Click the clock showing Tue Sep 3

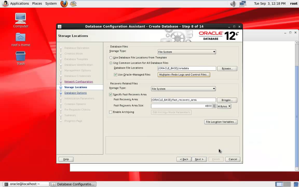270,4
